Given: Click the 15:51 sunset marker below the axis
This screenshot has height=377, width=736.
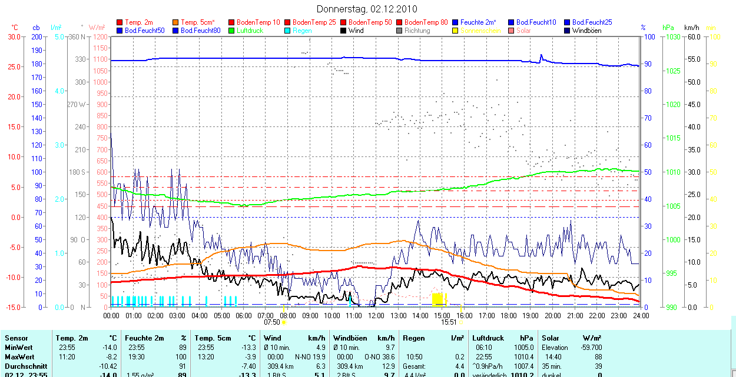Looking at the screenshot, I should click(x=449, y=322).
